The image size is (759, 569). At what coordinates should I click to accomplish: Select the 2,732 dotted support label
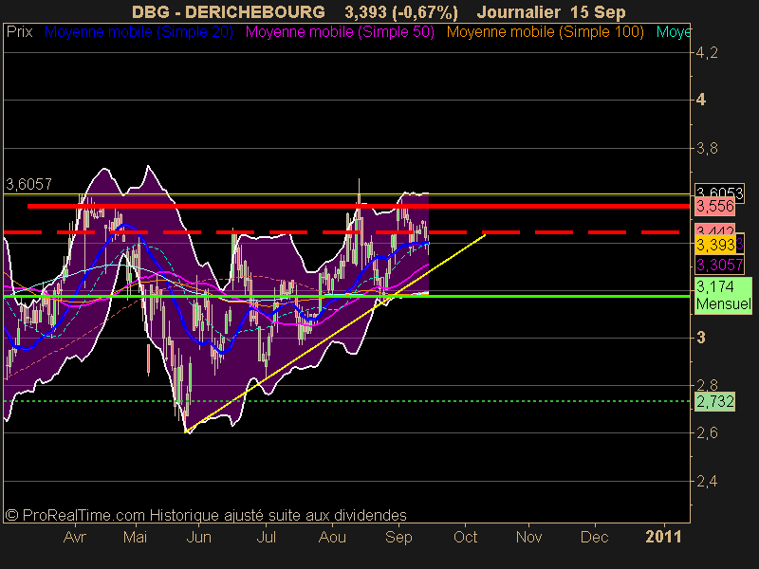coord(715,401)
